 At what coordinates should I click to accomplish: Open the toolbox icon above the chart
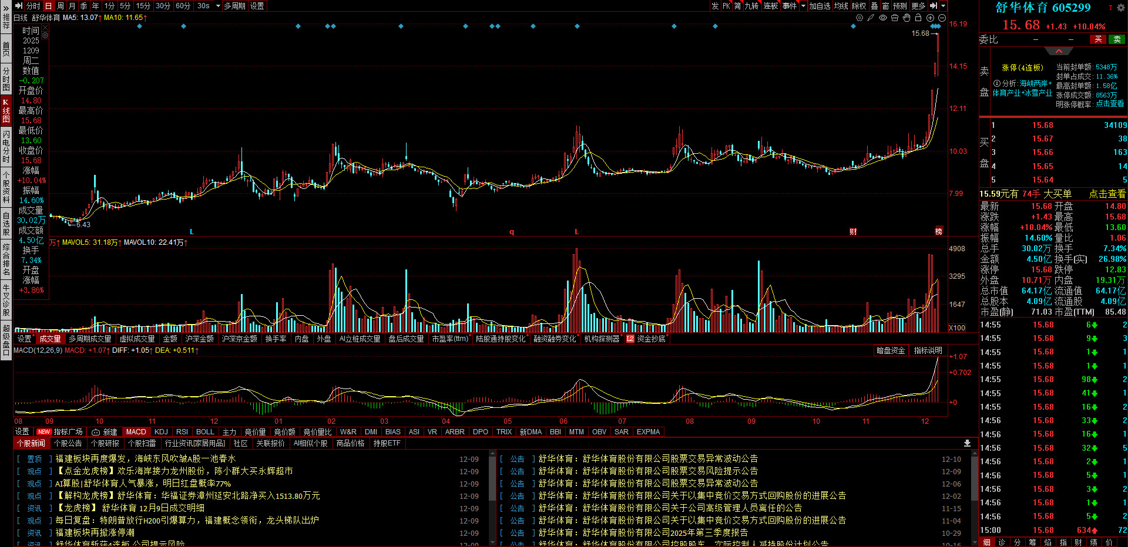point(895,18)
